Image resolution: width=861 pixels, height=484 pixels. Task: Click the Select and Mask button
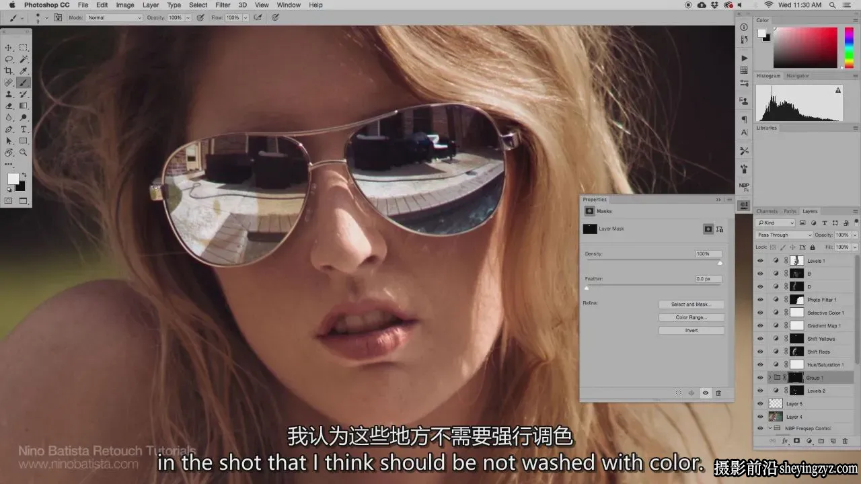coord(691,305)
